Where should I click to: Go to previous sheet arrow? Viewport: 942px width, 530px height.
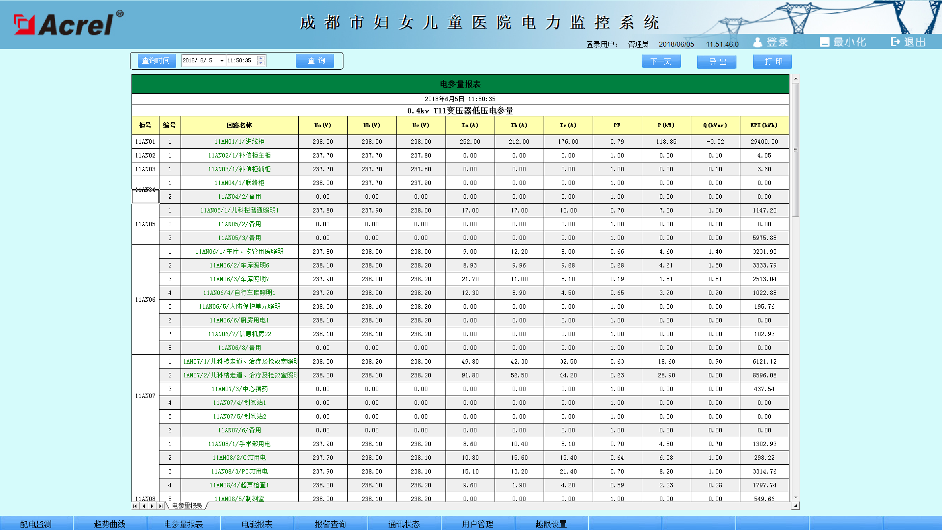pos(143,506)
